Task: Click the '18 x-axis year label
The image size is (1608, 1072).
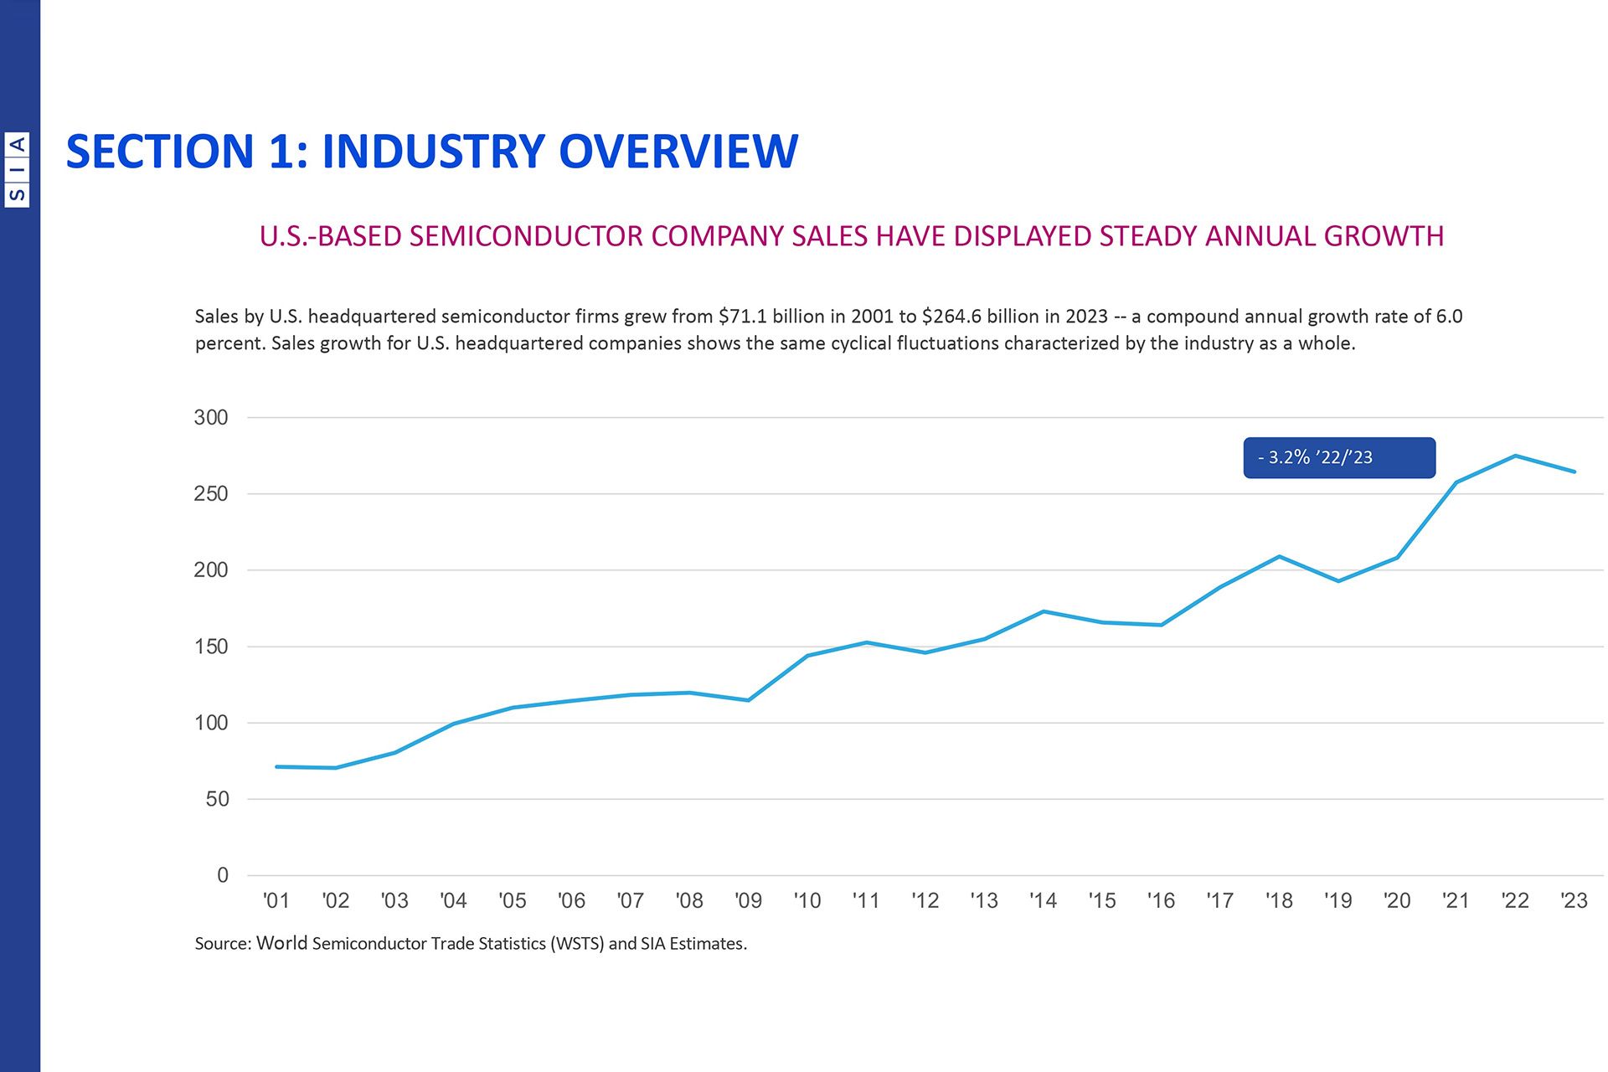Action: coord(1279,900)
